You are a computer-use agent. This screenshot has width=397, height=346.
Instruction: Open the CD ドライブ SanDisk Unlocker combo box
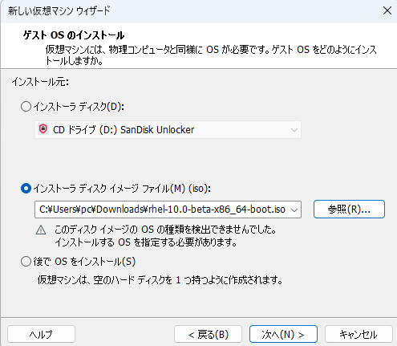coord(168,130)
